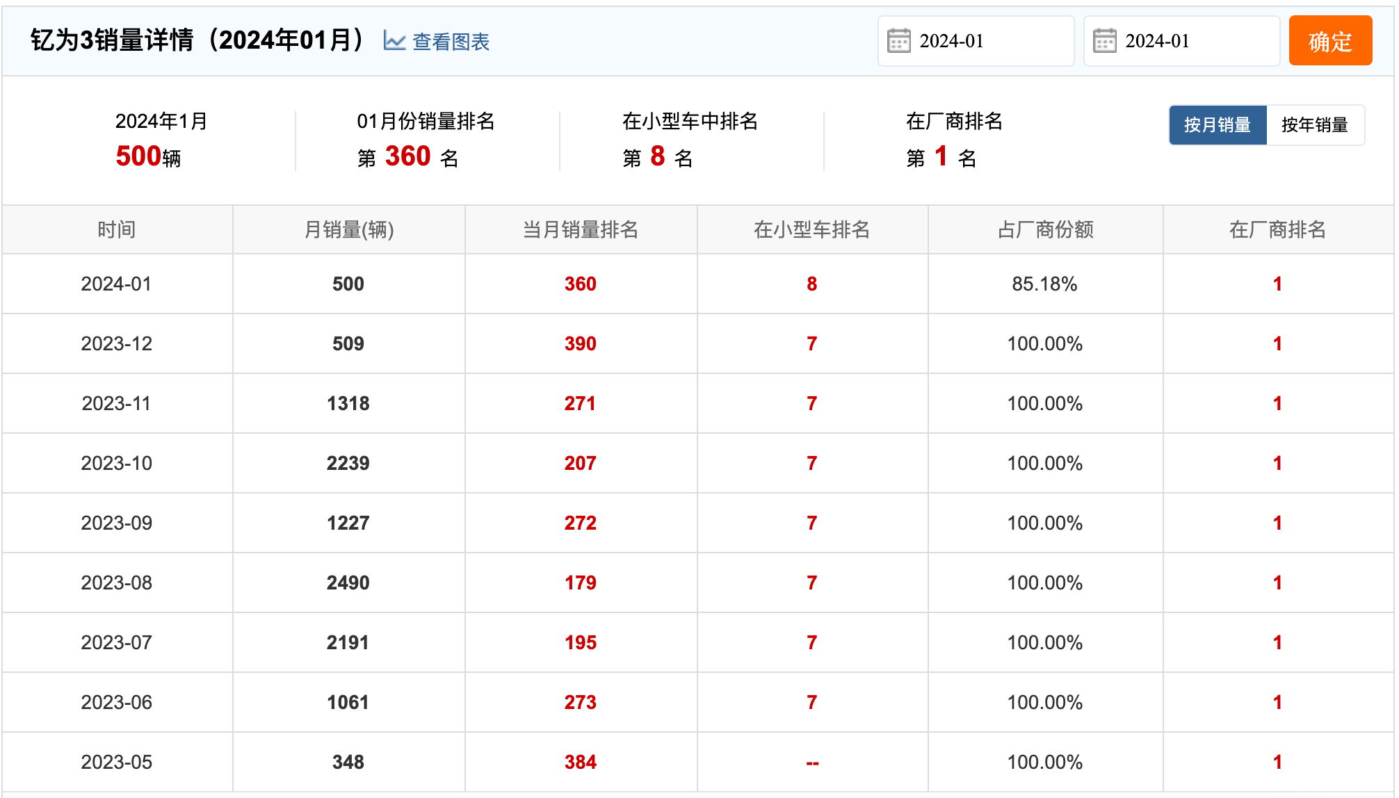
Task: Select the 2023-05 date cell
Action: [x=116, y=762]
